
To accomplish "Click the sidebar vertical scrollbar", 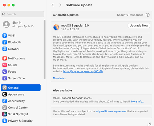I will click(x=44, y=50).
